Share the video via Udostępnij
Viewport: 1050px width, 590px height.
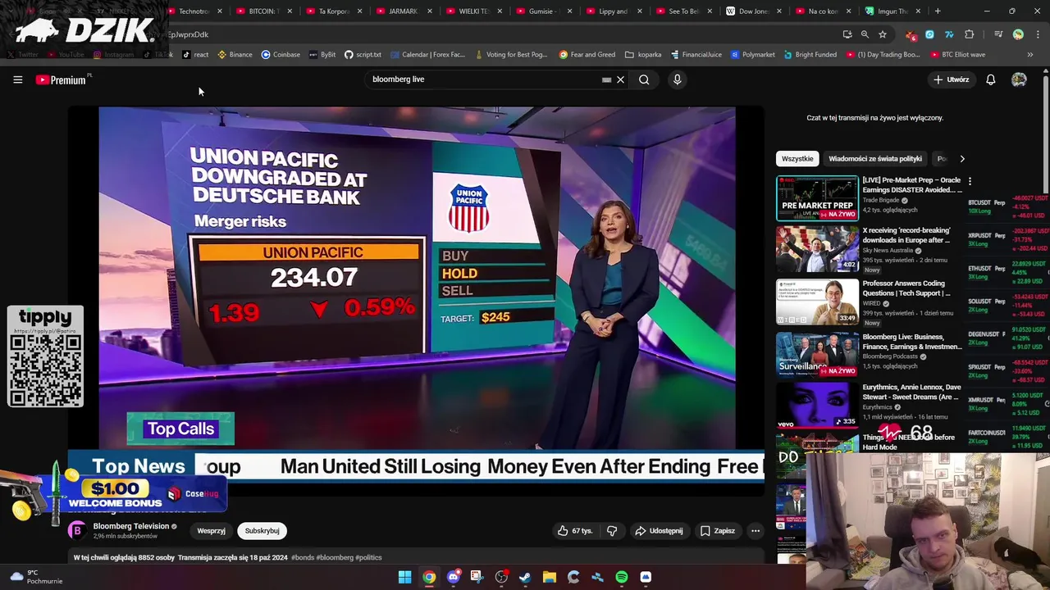[x=659, y=531]
